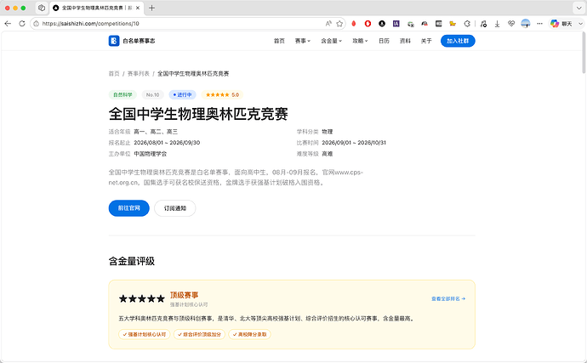The image size is (587, 363).
Task: Expand the 赛事 navigation dropdown
Action: coord(303,41)
